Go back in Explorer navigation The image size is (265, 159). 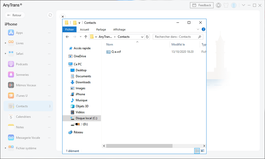(x=67, y=37)
